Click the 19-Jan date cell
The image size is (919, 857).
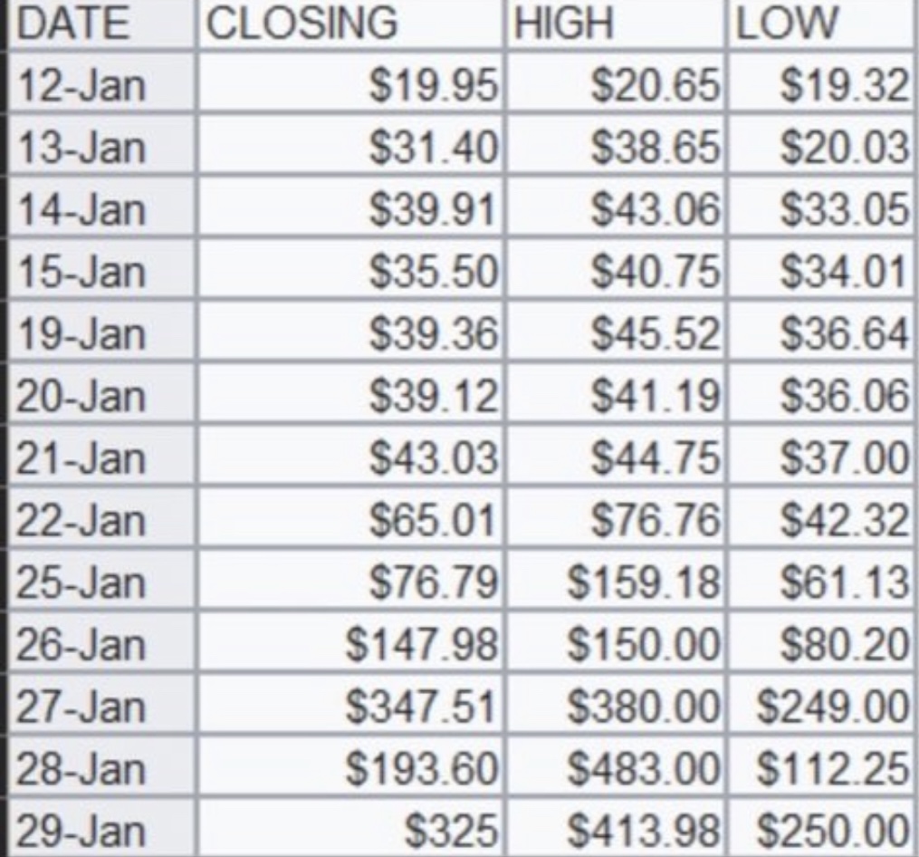80,334
